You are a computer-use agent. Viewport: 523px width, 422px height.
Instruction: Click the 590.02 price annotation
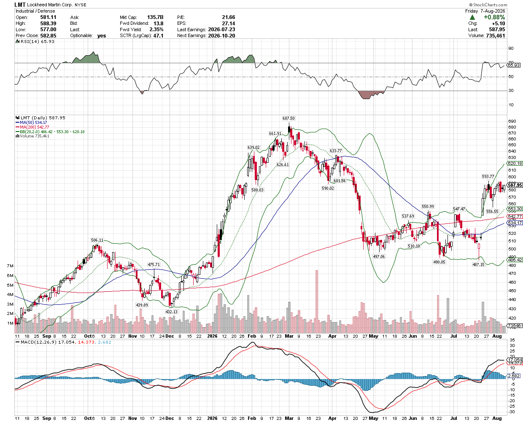328,188
